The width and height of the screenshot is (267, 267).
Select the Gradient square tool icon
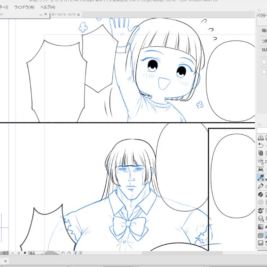[x=261, y=227]
